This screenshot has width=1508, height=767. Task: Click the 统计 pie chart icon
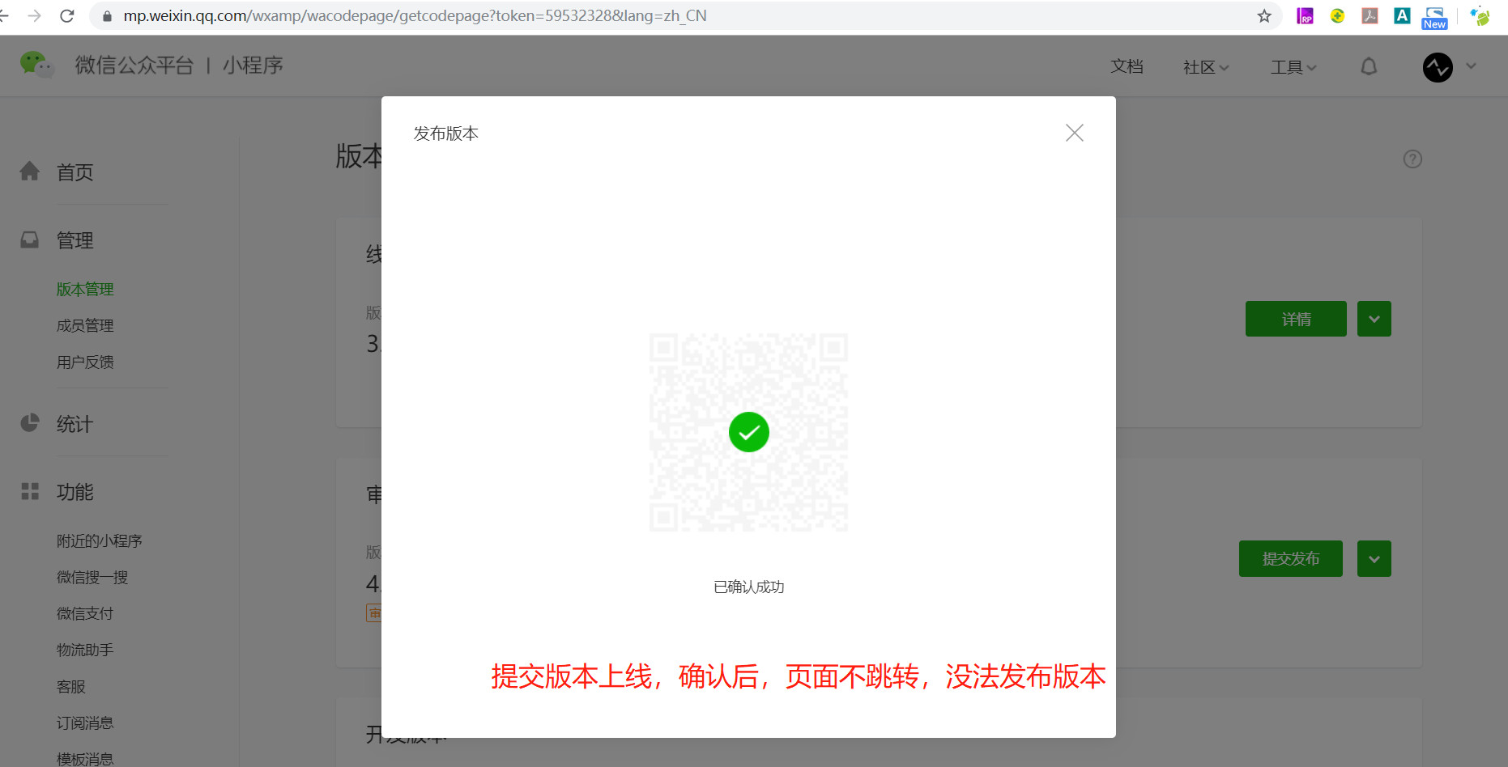[x=30, y=423]
